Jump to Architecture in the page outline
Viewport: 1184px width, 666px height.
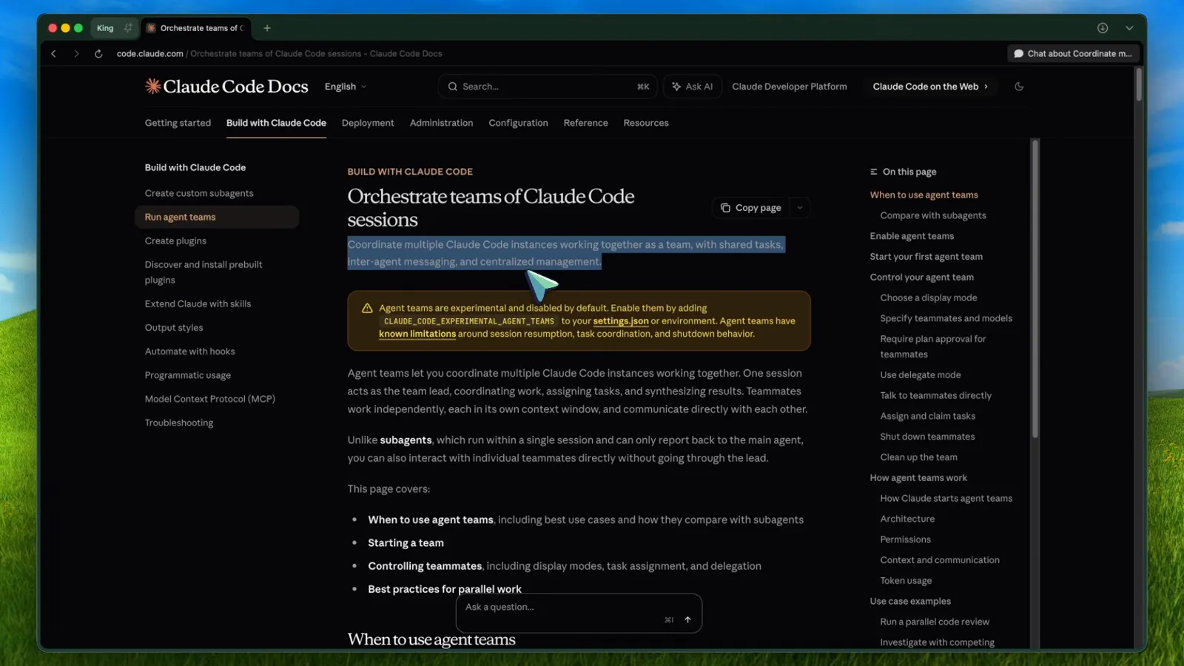pyautogui.click(x=907, y=519)
